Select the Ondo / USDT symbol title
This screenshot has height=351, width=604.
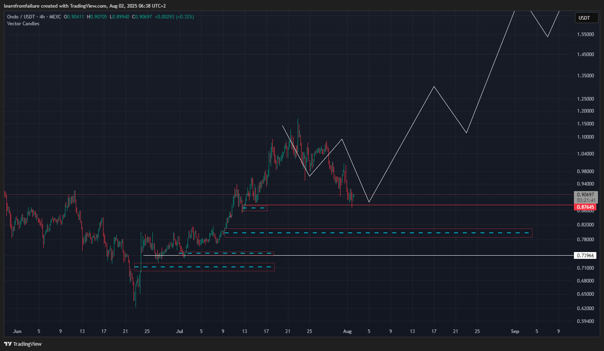[21, 17]
